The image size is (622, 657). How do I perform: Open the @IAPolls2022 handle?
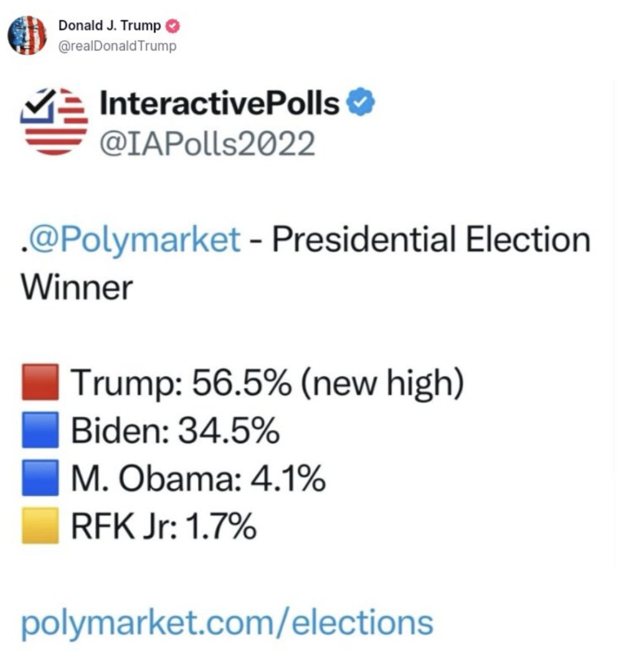point(207,144)
